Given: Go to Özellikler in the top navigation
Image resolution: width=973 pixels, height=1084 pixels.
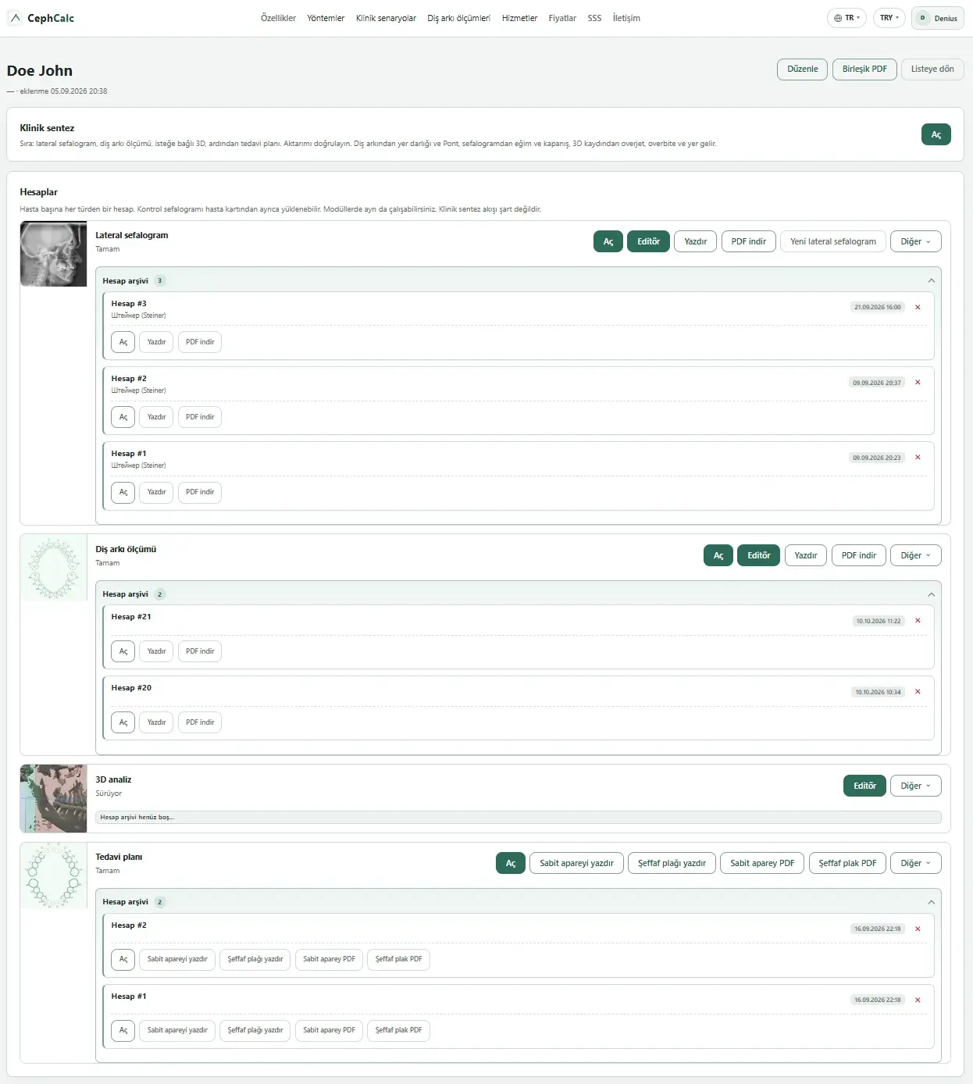Looking at the screenshot, I should coord(278,18).
